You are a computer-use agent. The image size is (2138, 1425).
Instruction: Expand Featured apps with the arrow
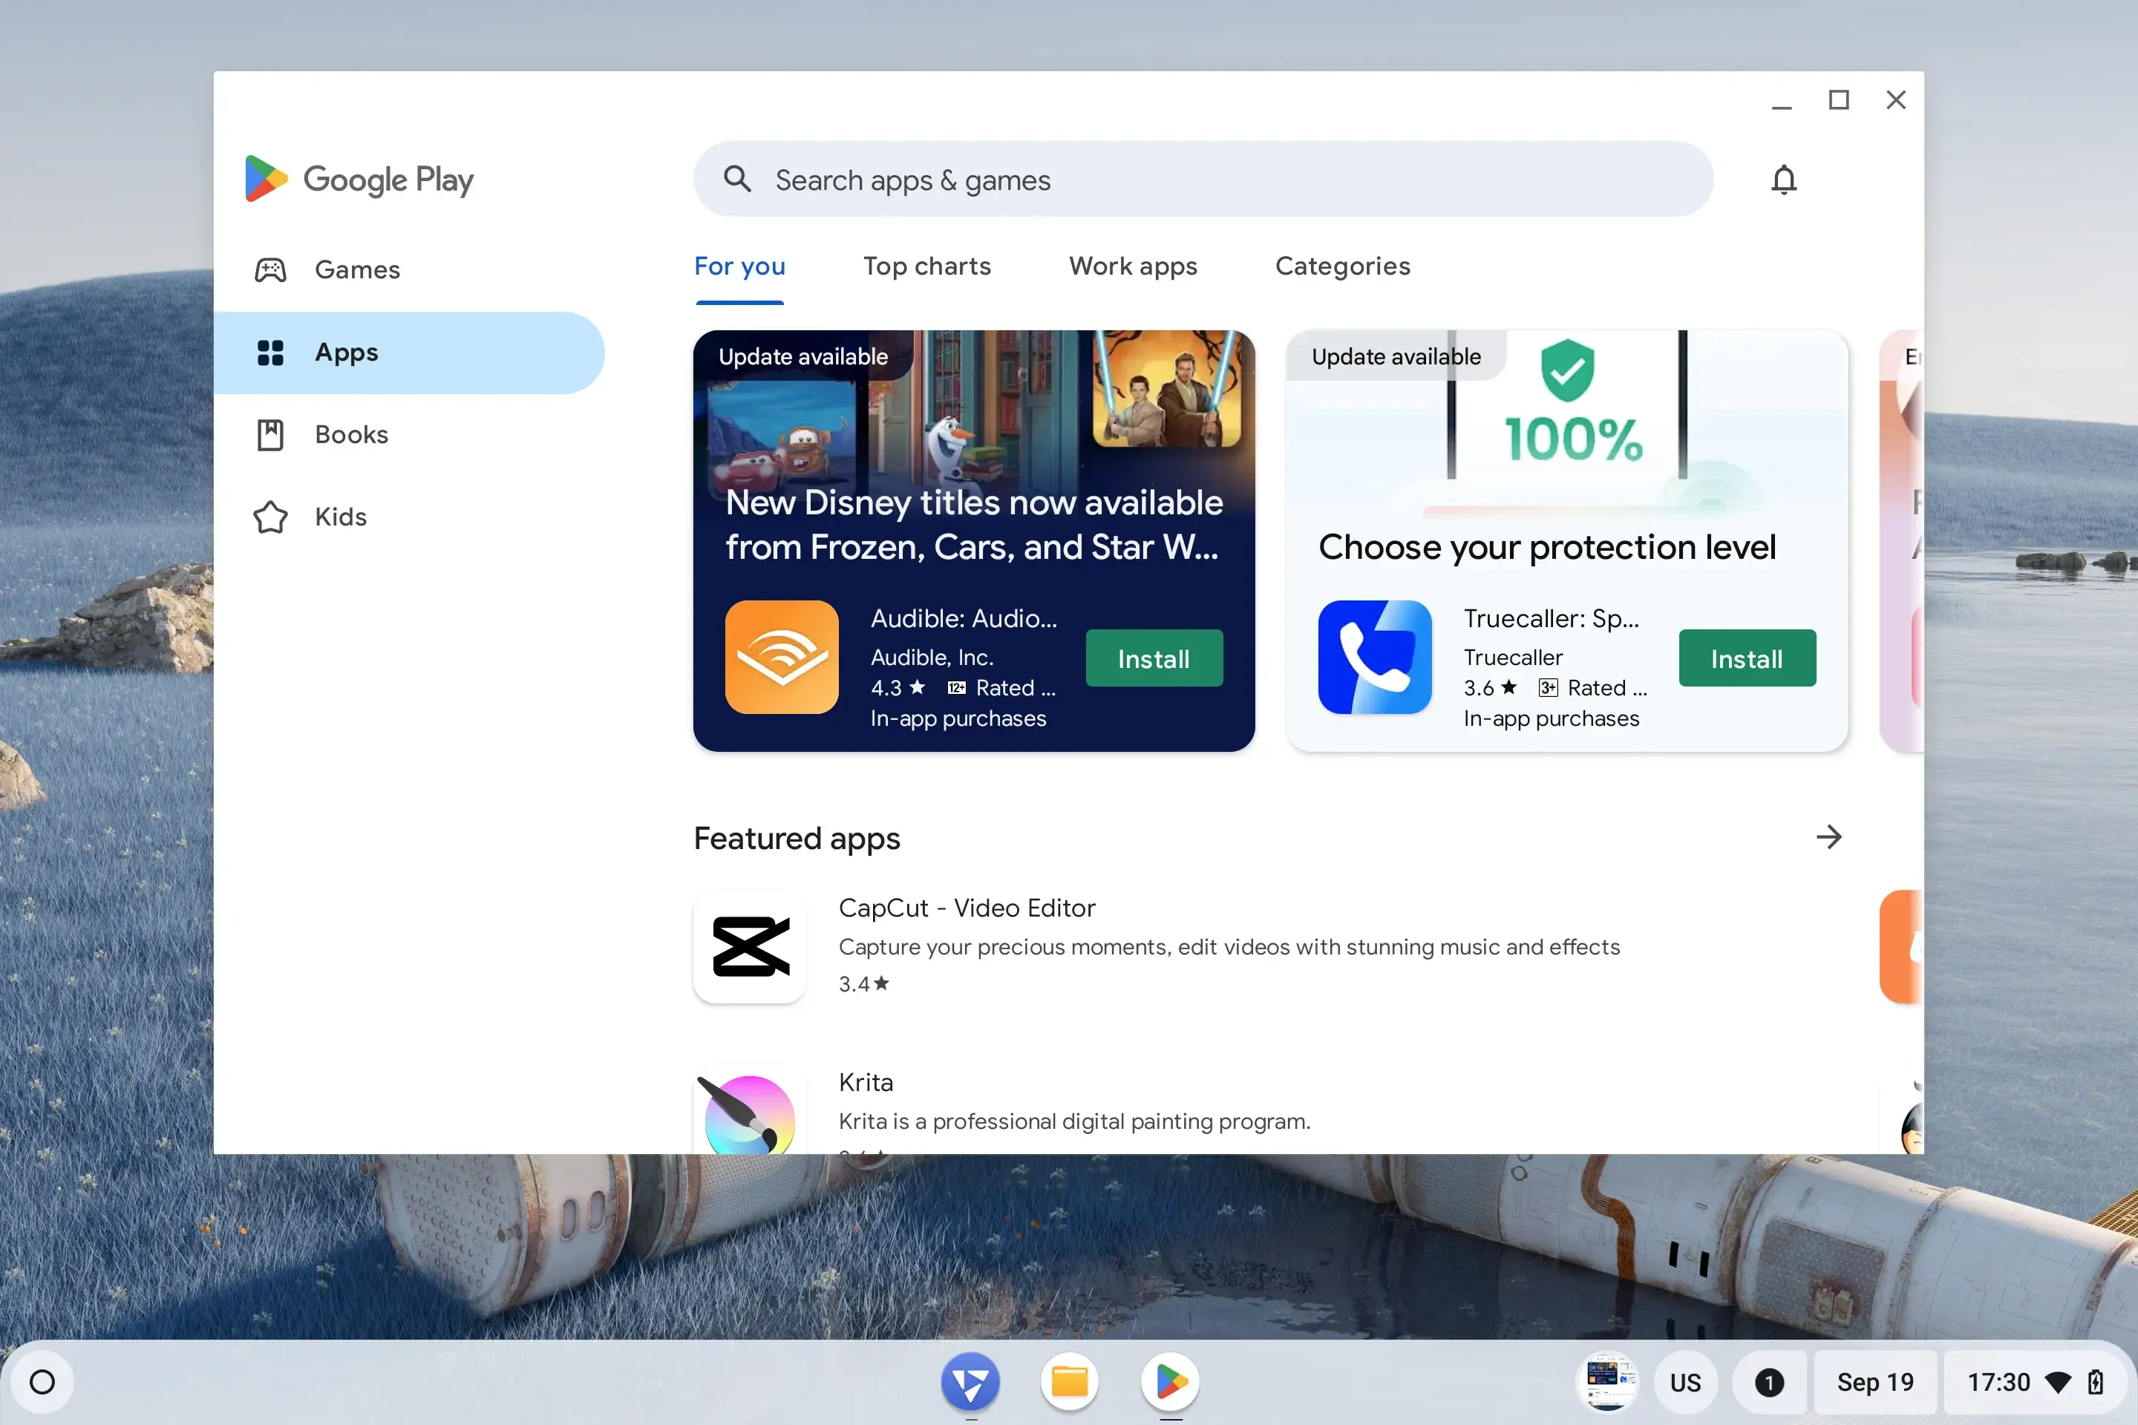(x=1829, y=837)
